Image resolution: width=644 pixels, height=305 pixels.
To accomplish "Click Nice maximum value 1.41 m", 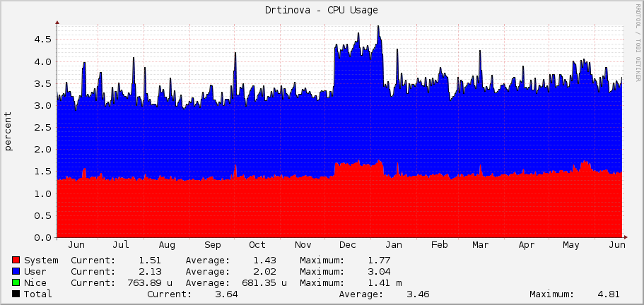I will (385, 283).
